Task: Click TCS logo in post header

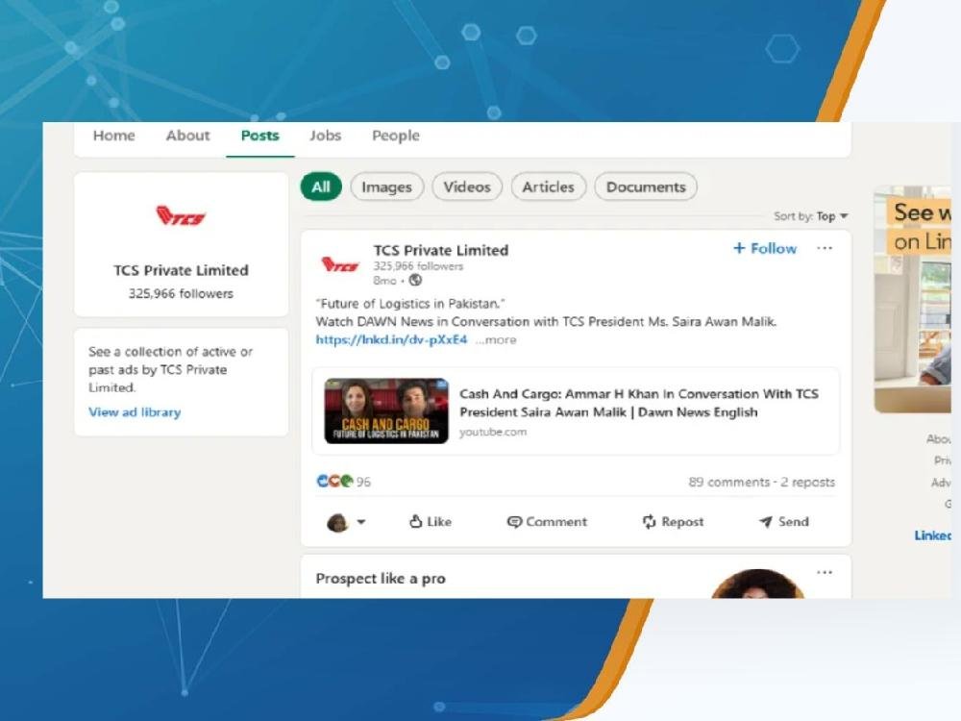Action: coord(339,264)
